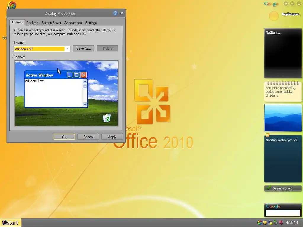Click the sample scrollbar thumb
This screenshot has height=227, width=303.
[85, 86]
